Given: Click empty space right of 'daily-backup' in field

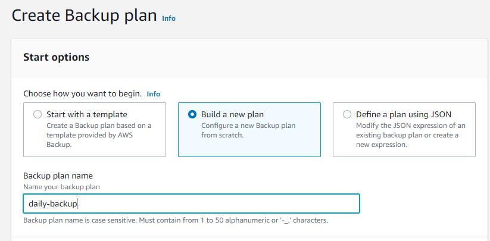Looking at the screenshot, I should [x=238, y=204].
